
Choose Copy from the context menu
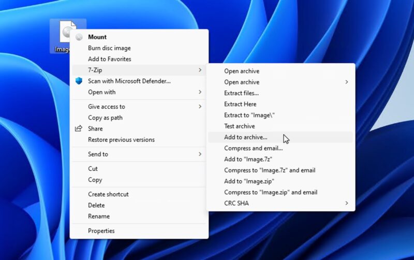(139, 180)
